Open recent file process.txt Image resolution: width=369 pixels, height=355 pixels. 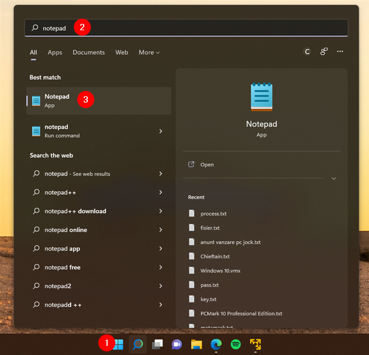214,214
